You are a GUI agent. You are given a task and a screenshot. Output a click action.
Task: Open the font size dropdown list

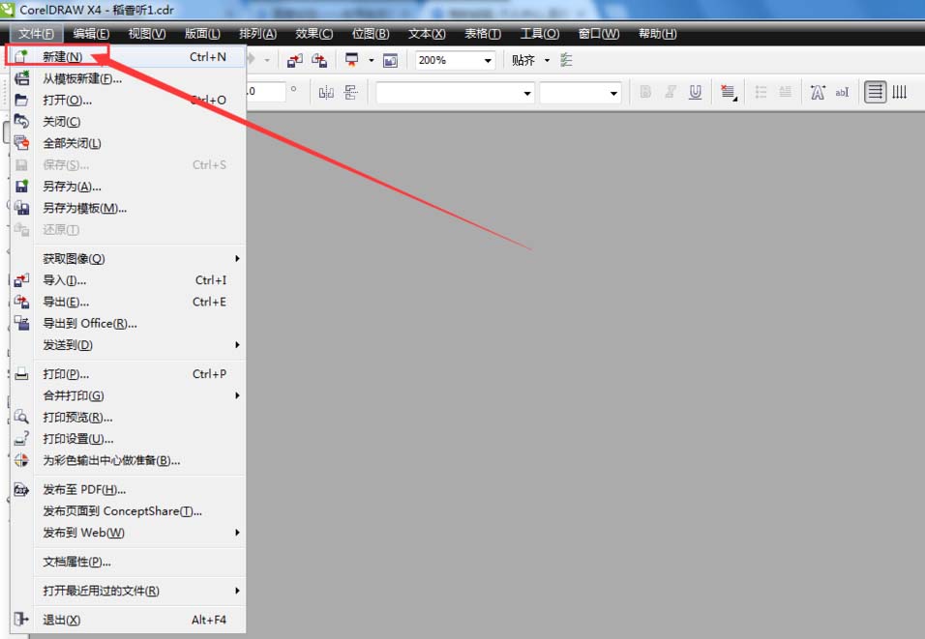pos(613,93)
